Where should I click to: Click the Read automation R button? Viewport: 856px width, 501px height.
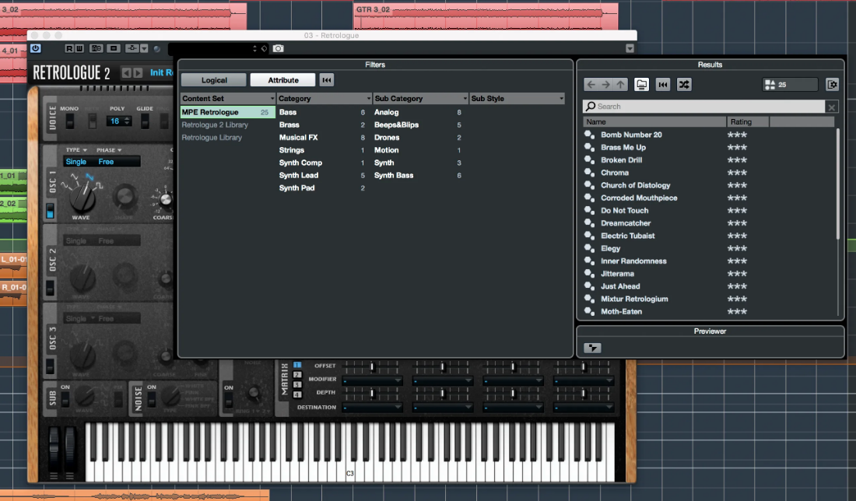pos(68,48)
